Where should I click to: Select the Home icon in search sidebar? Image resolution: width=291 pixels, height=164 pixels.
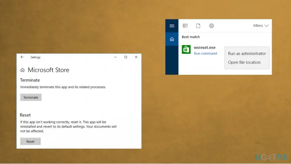(x=172, y=39)
